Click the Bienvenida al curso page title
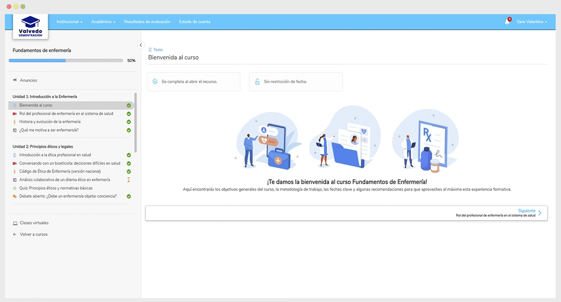Image resolution: width=561 pixels, height=302 pixels. pyautogui.click(x=173, y=57)
